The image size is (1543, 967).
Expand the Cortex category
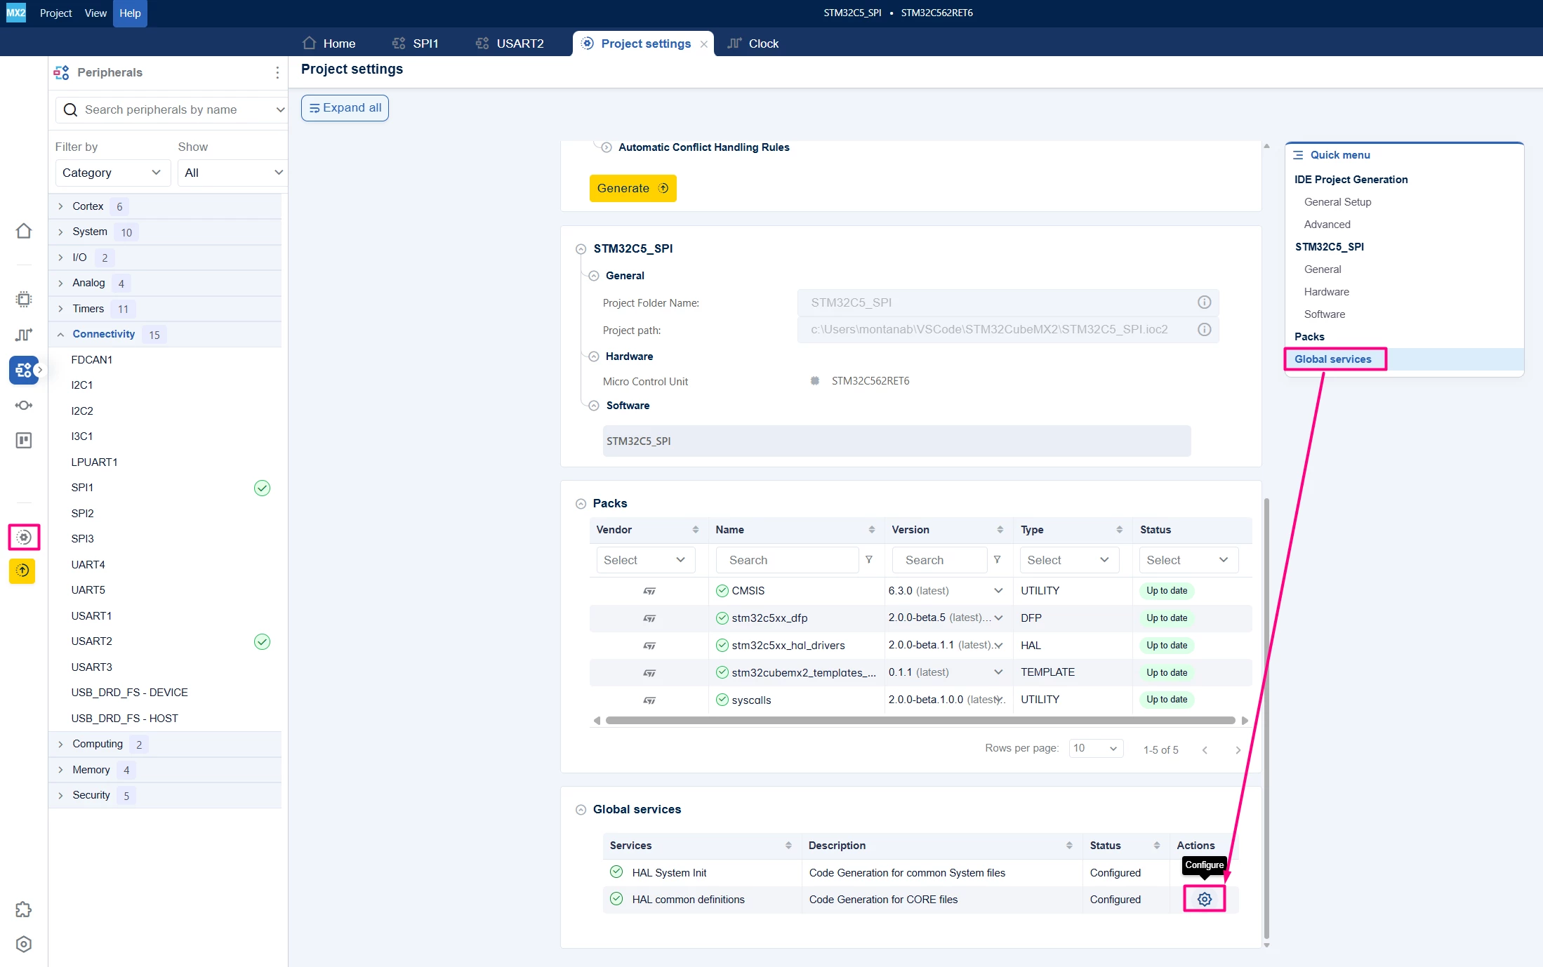pos(61,206)
